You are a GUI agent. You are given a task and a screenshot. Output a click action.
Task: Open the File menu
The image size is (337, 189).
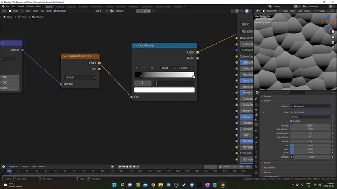tap(8, 6)
